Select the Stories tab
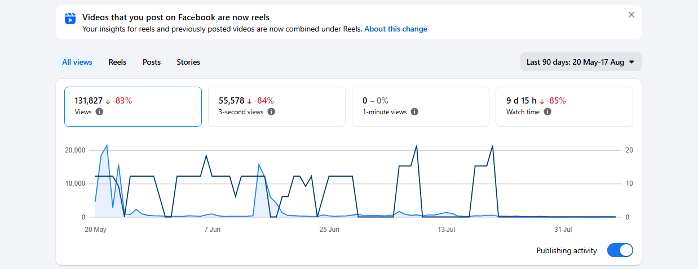This screenshot has height=269, width=698. click(x=188, y=62)
